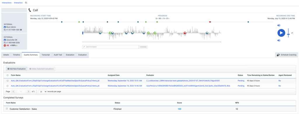
Task: Click the red dot on the top timeline strip
Action: [210, 22]
